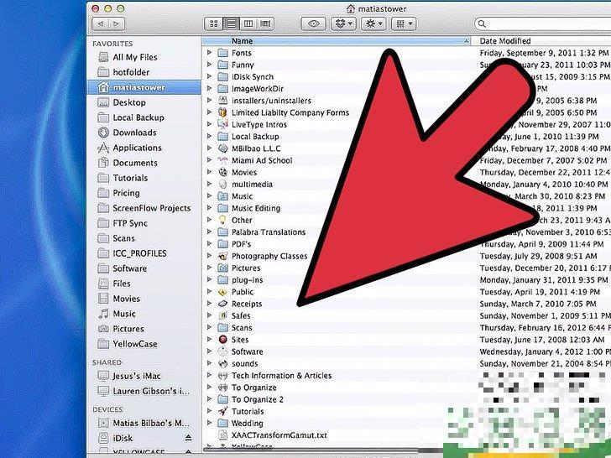Image resolution: width=611 pixels, height=458 pixels.
Task: Expand the Fonts folder disclosure triangle
Action: (x=210, y=53)
